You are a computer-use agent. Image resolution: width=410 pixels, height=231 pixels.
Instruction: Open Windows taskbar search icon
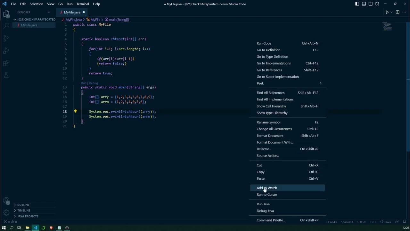(x=12, y=228)
